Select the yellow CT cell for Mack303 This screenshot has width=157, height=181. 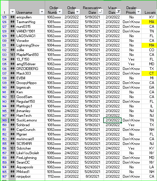(149, 73)
